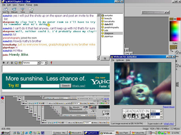
Task: Select beany3u in the user list
Action: tap(108, 18)
